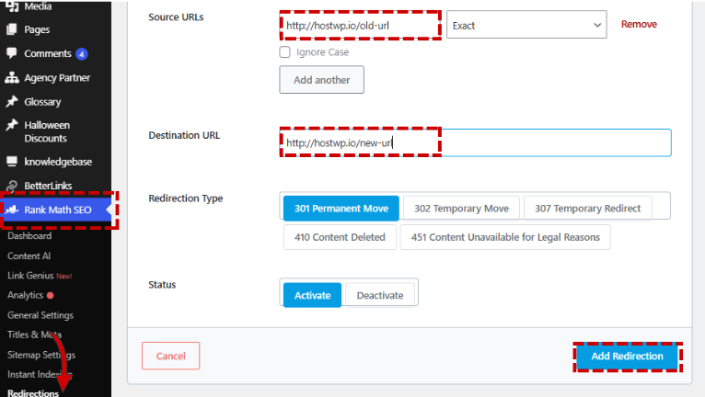
Task: Click the Glossary pin icon
Action: [12, 101]
